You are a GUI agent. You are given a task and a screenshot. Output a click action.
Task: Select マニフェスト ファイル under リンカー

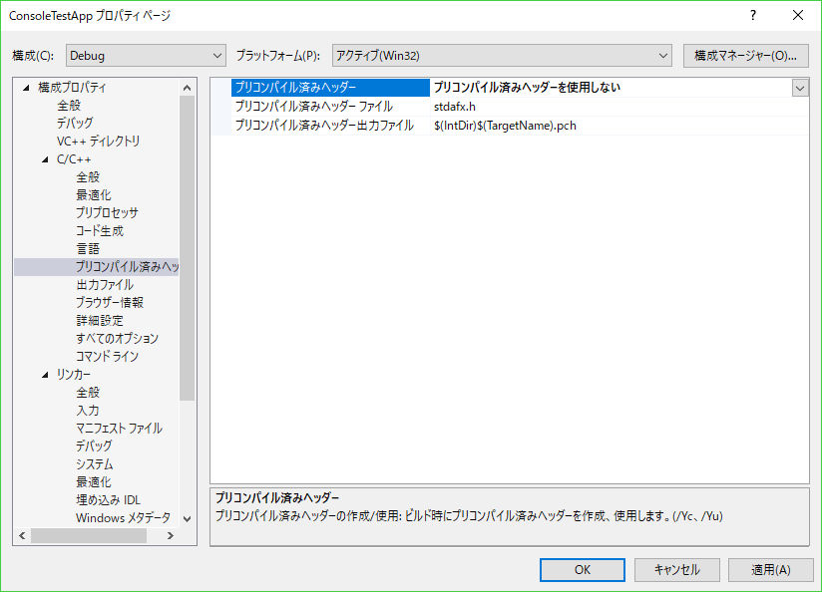click(119, 429)
